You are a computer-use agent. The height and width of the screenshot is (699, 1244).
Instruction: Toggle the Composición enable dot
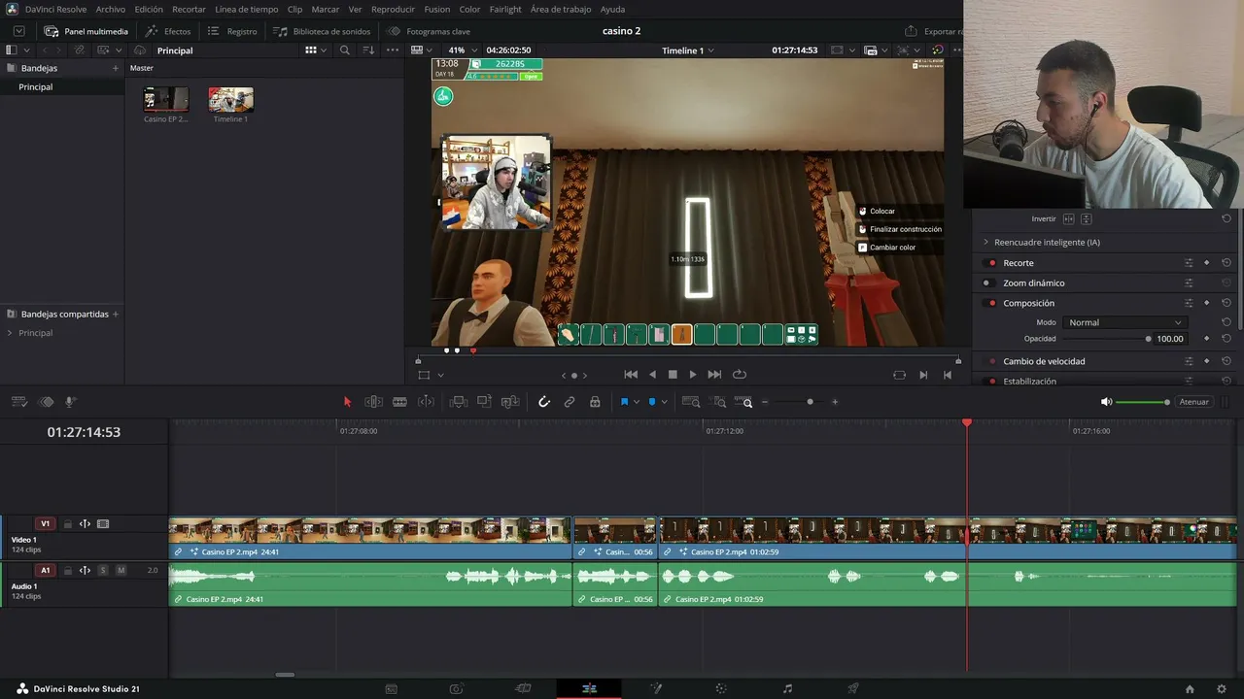pyautogui.click(x=991, y=303)
